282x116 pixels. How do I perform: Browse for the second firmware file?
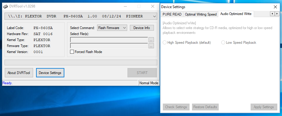point(151,46)
